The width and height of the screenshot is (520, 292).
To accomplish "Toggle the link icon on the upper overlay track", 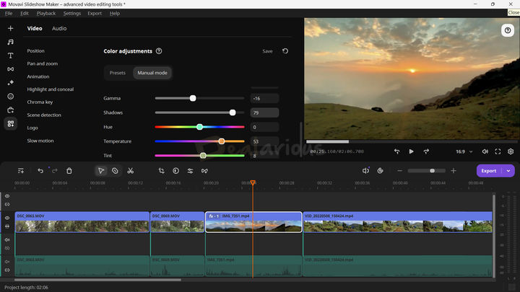I will click(x=7, y=204).
